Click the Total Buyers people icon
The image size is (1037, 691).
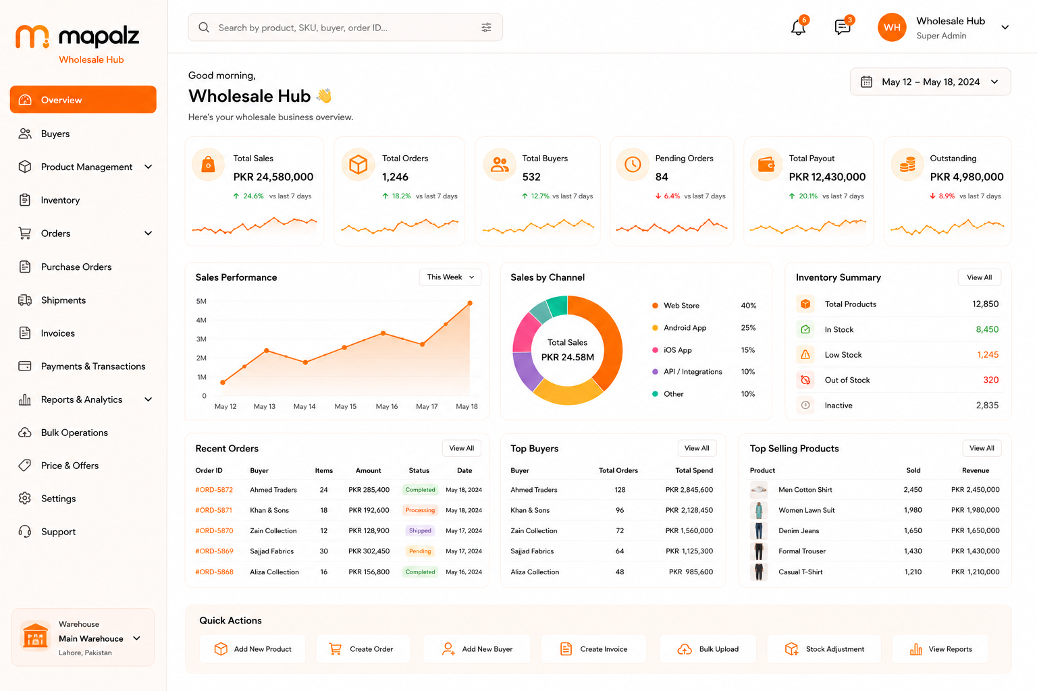click(500, 165)
